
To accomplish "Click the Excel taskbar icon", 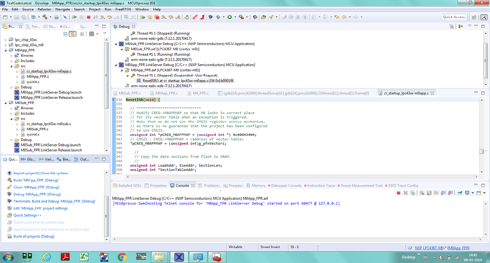I will [84, 257].
